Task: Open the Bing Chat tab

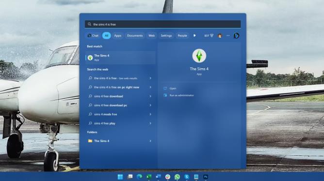Action: [93, 36]
